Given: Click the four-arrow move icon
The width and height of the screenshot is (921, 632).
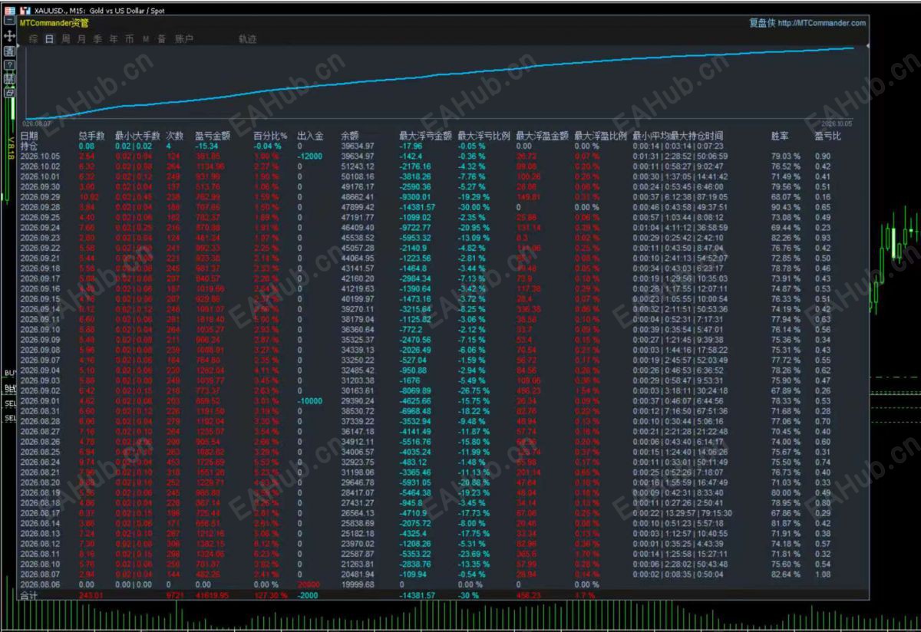Looking at the screenshot, I should pyautogui.click(x=9, y=36).
